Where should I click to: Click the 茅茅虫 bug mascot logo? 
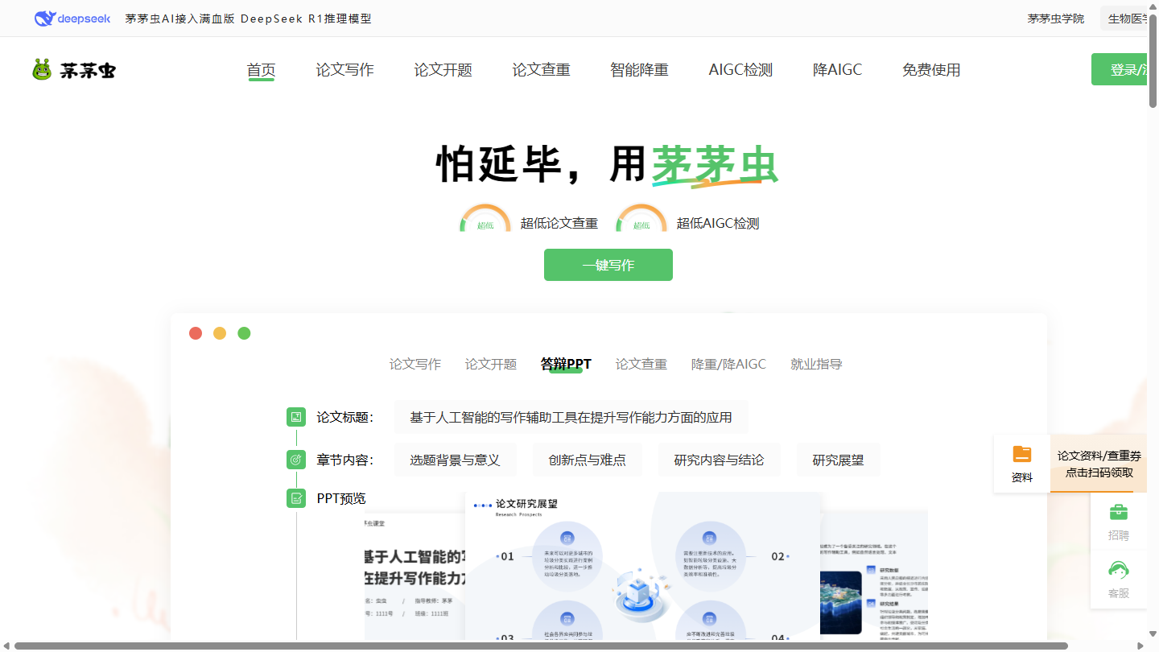coord(42,70)
